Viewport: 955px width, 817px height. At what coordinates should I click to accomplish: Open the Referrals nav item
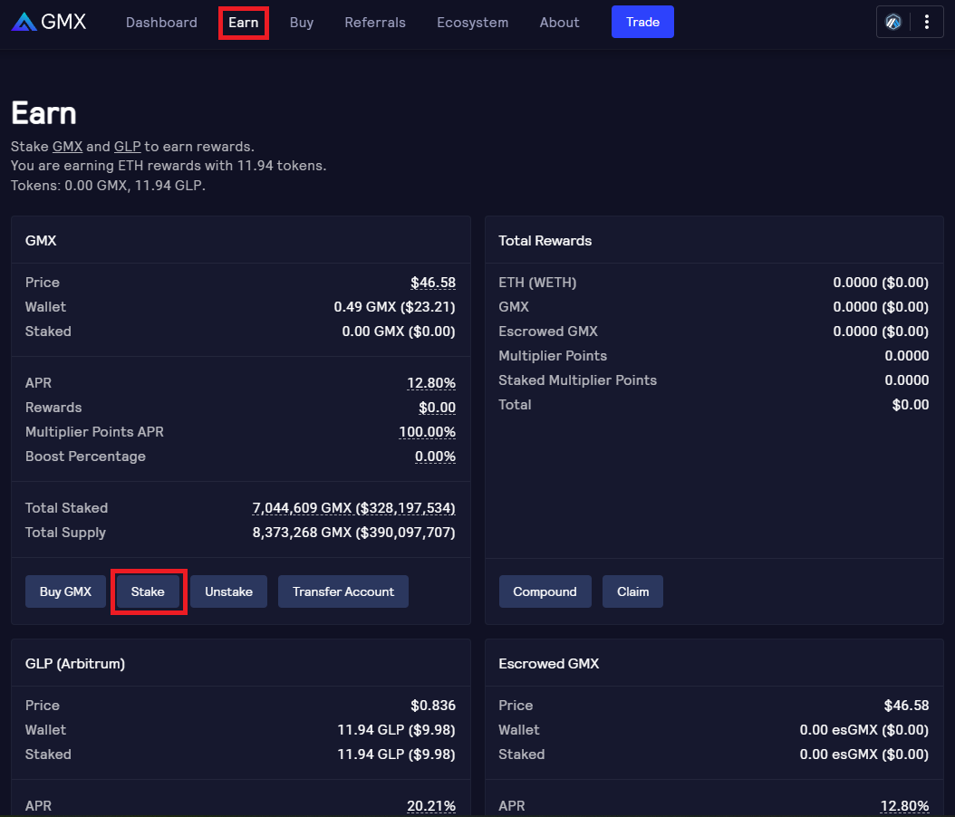pyautogui.click(x=375, y=23)
